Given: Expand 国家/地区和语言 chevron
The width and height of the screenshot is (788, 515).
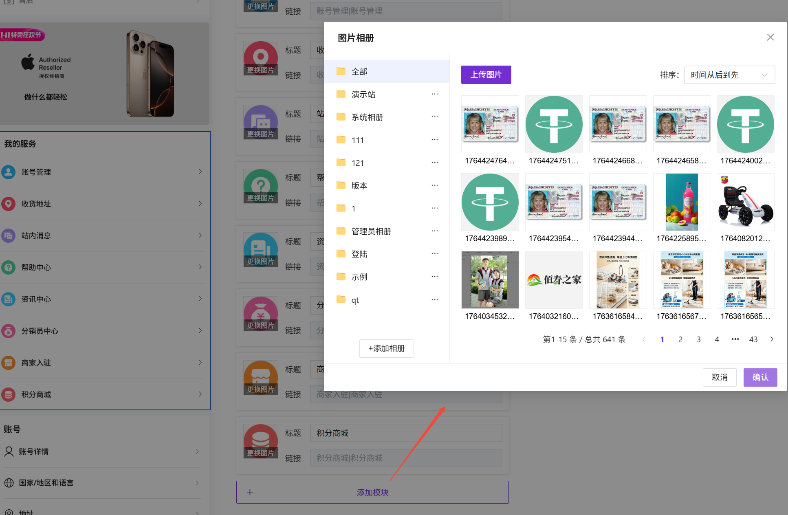Looking at the screenshot, I should point(197,483).
